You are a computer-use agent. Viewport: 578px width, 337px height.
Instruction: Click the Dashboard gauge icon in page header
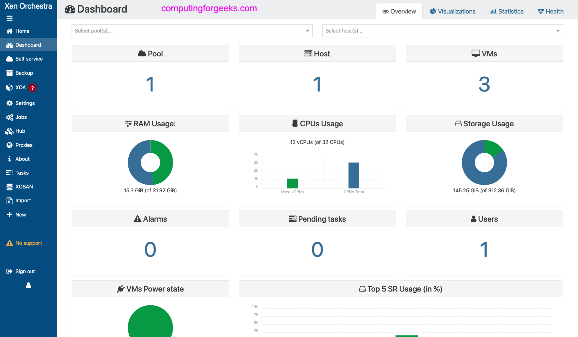pos(70,9)
